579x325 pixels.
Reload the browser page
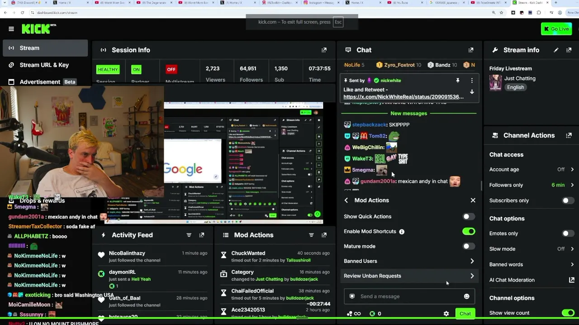click(x=22, y=13)
